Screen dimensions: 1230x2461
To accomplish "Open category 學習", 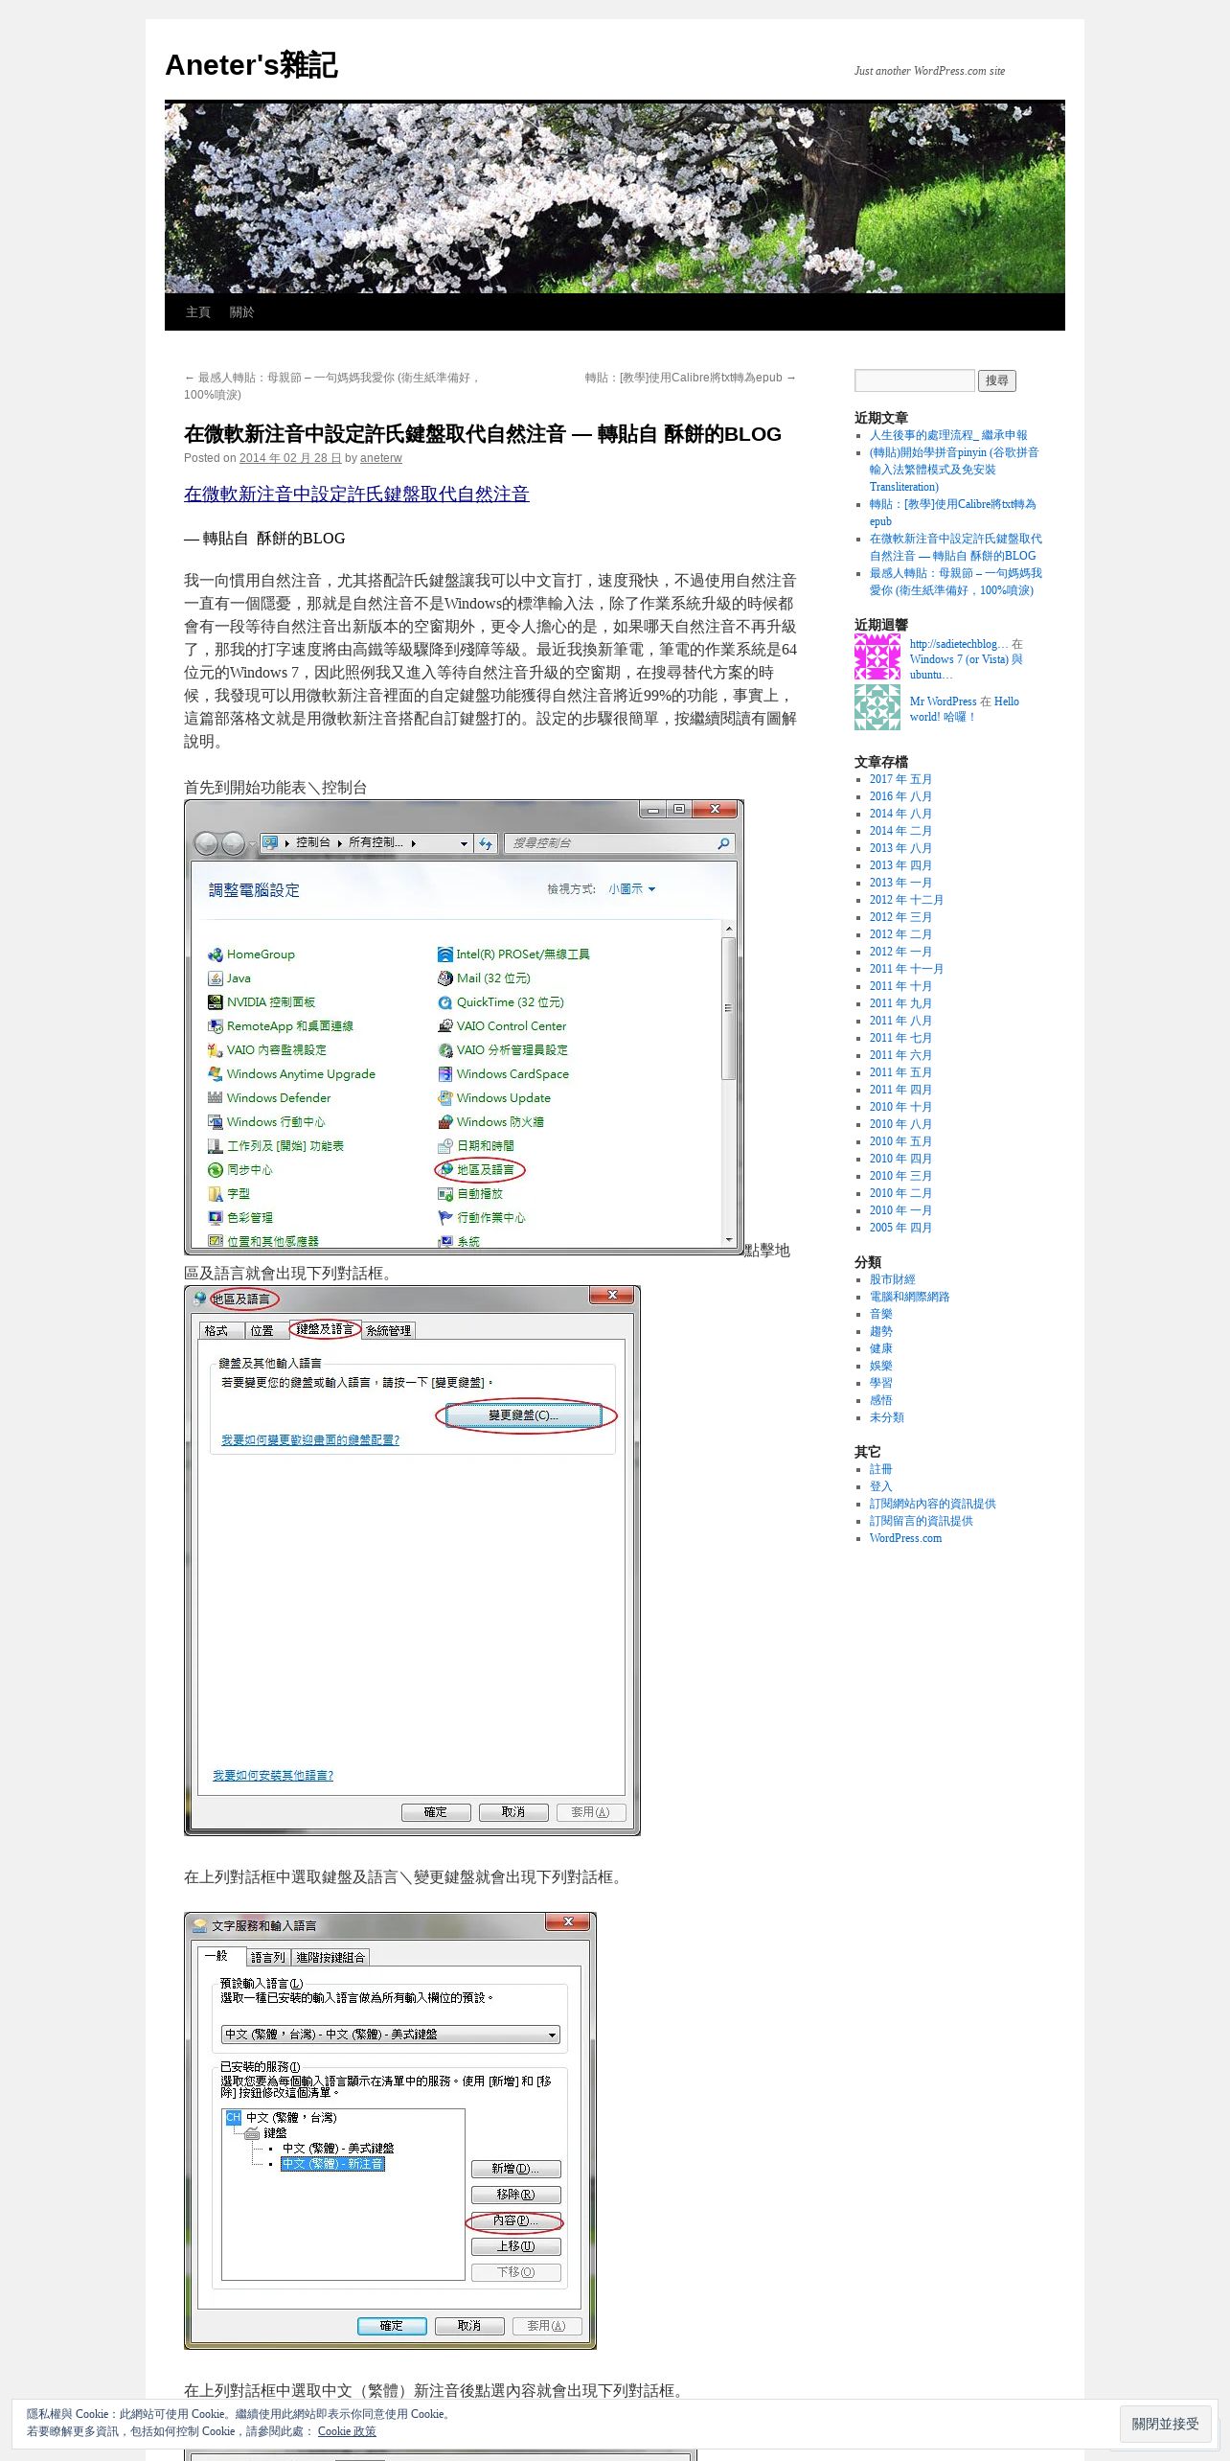I will tap(880, 1383).
